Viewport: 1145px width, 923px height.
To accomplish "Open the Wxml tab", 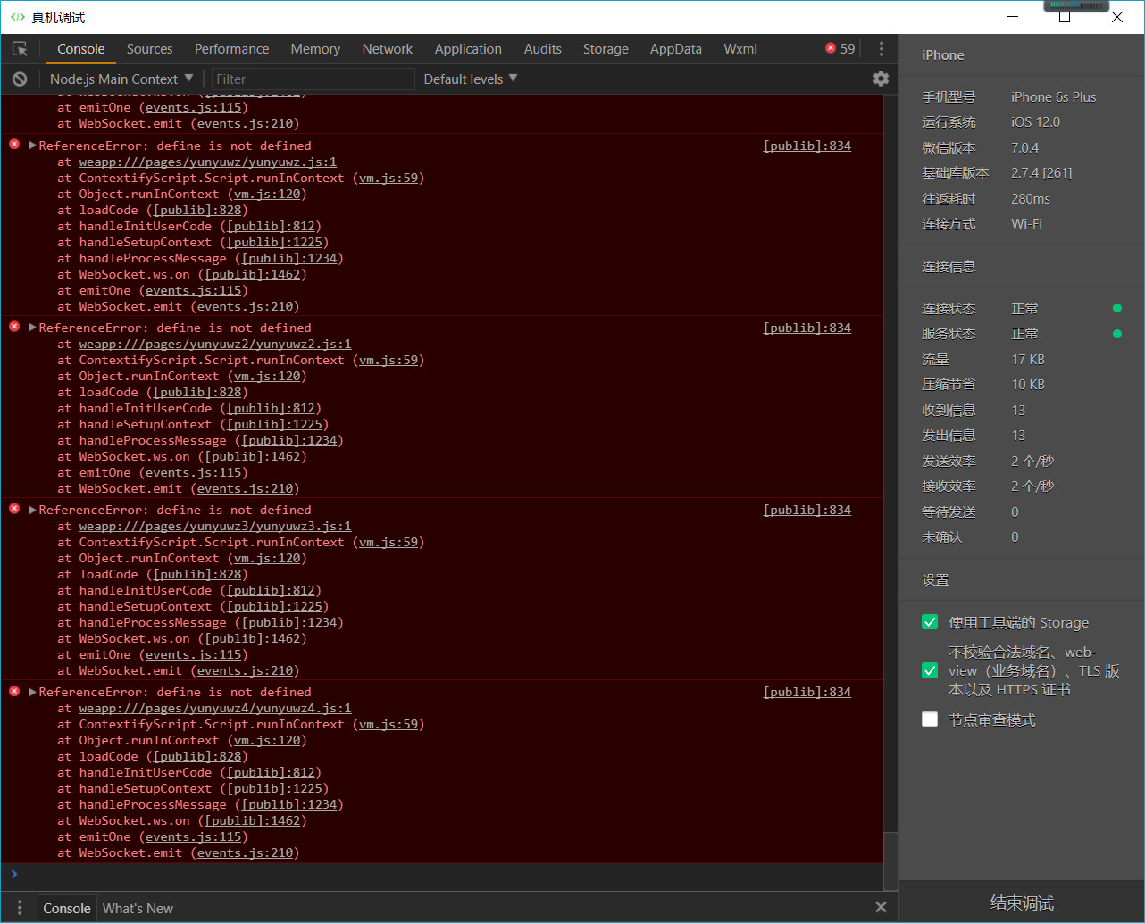I will (x=740, y=49).
